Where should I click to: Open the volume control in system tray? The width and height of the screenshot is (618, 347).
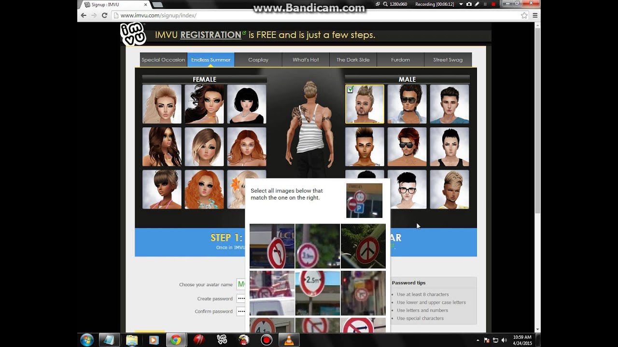(504, 340)
